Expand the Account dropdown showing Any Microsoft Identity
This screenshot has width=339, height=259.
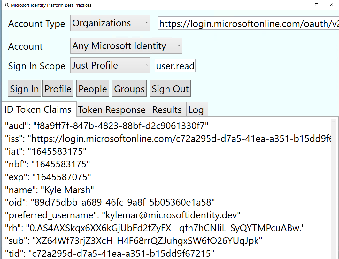(126, 46)
